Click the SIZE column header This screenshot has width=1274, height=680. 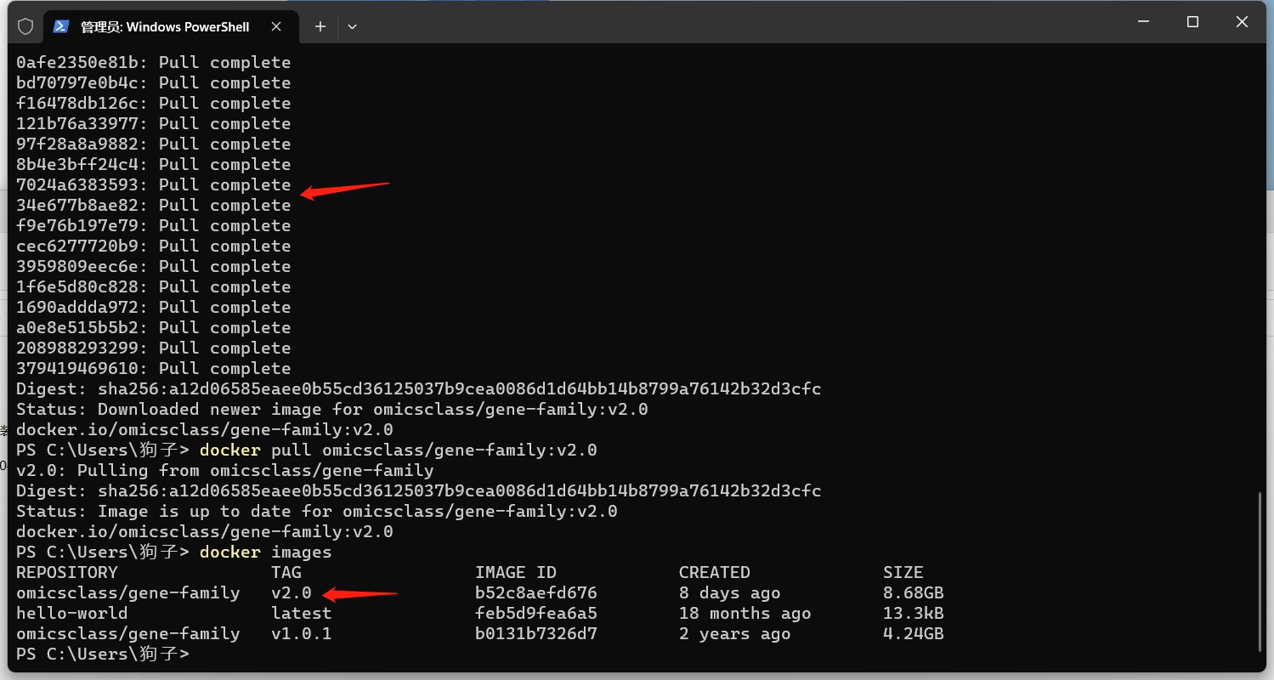point(903,573)
